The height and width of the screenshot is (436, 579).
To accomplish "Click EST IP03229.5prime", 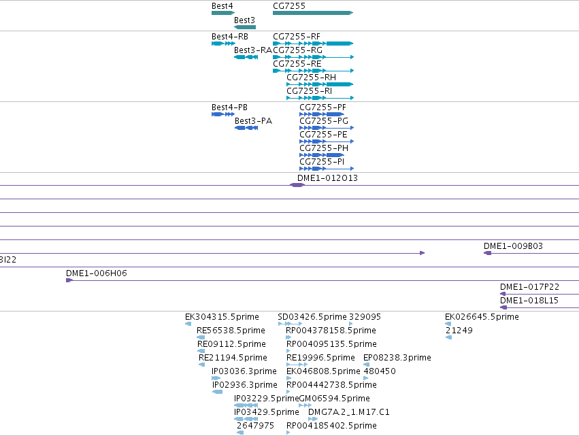I will [x=246, y=405].
